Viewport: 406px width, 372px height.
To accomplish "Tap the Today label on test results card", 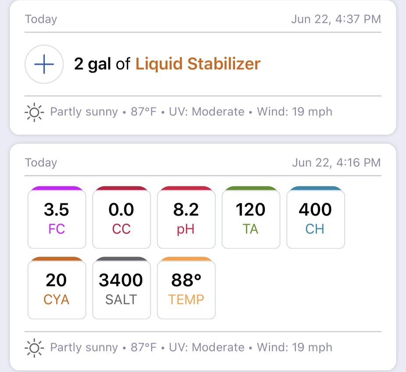I will [x=41, y=163].
